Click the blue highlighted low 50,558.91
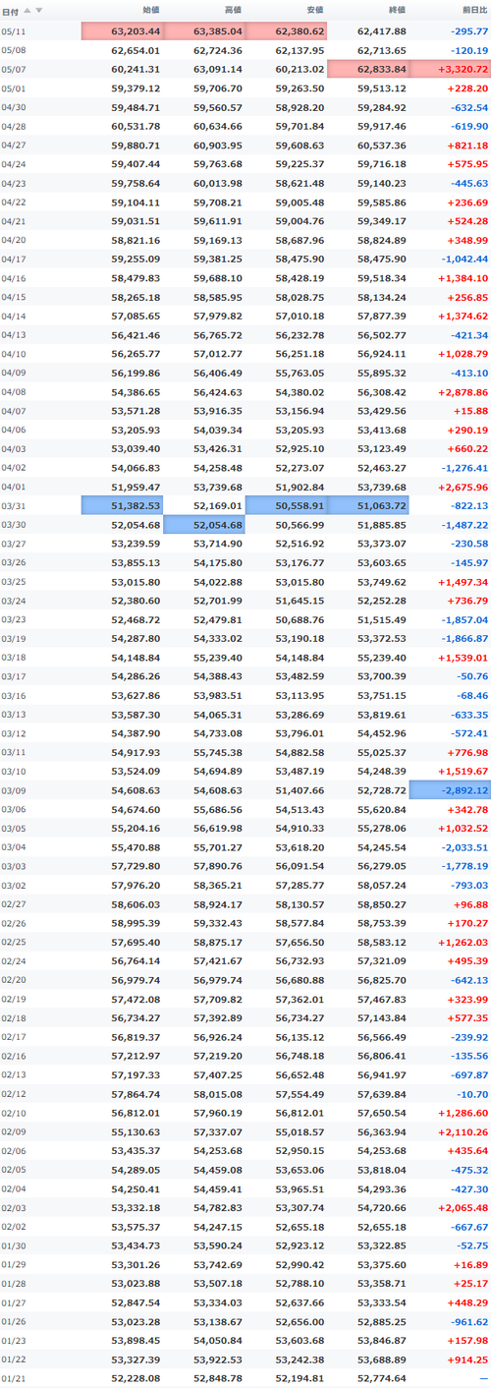 tap(286, 503)
